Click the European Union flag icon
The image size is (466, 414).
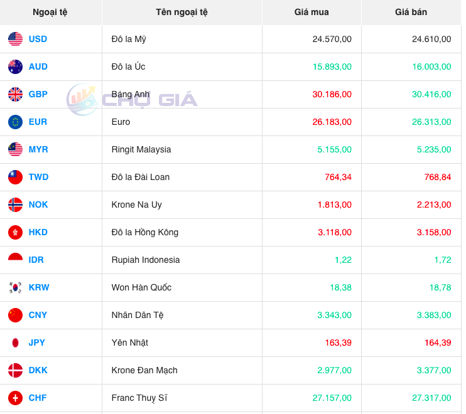(x=15, y=122)
